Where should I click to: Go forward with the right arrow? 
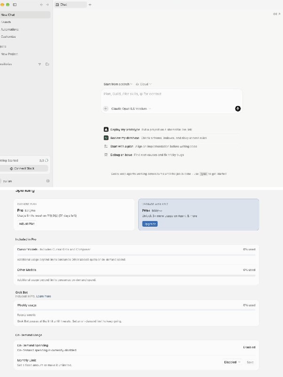47,5
